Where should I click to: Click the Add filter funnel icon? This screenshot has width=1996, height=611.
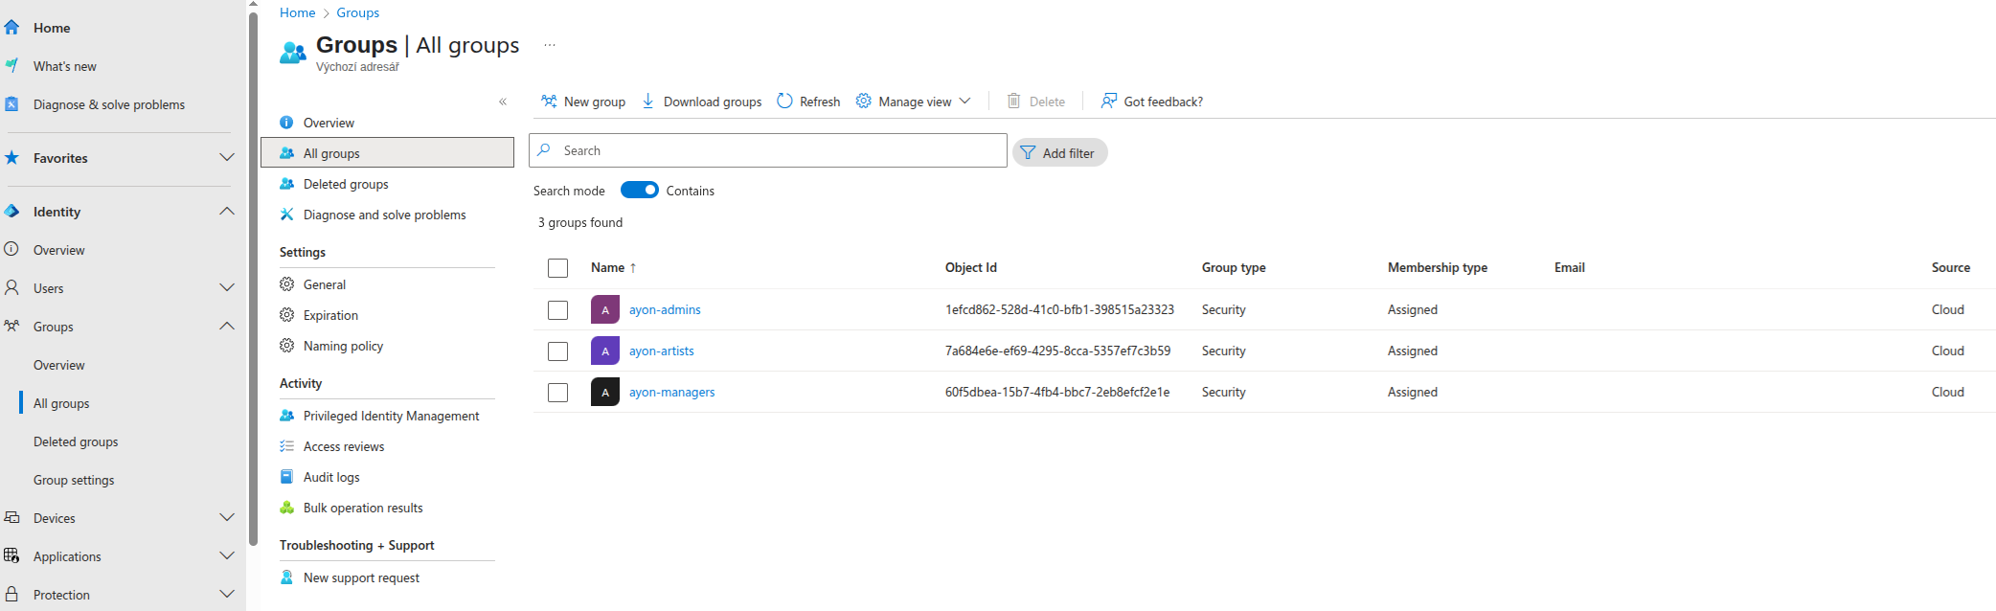(x=1028, y=153)
